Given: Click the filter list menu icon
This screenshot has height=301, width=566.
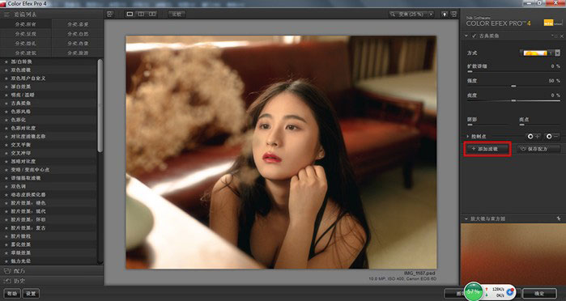Looking at the screenshot, I should tap(6, 15).
